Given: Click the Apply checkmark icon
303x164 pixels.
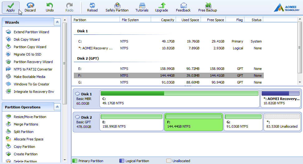Looking at the screenshot, I should click(11, 5).
